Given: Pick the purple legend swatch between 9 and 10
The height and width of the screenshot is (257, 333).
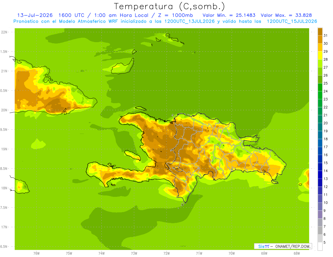Looking at the screenshot, I should [x=320, y=207].
